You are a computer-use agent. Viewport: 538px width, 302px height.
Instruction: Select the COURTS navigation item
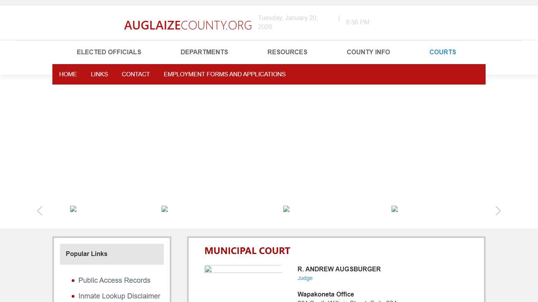point(443,52)
